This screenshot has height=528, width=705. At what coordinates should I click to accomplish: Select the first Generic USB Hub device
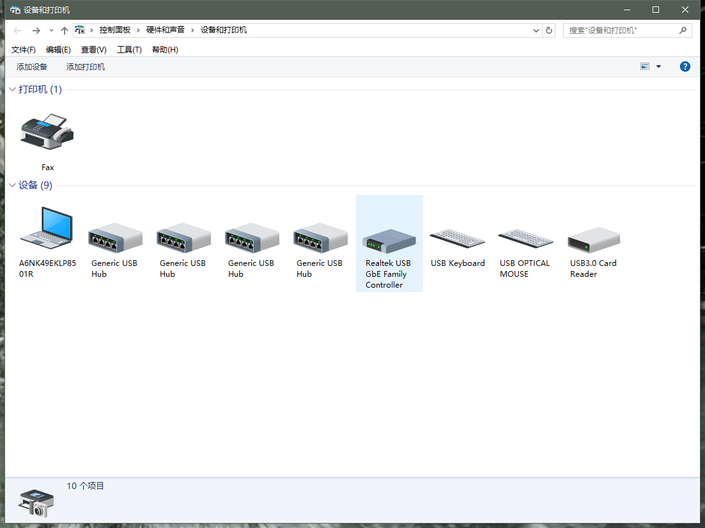[x=115, y=237]
